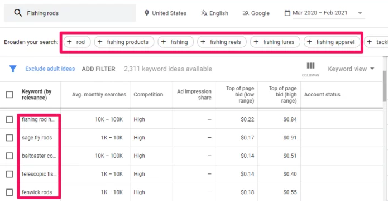This screenshot has height=208, width=388.
Task: Sort by 'Top of page bid (low range)' header
Action: point(239,95)
